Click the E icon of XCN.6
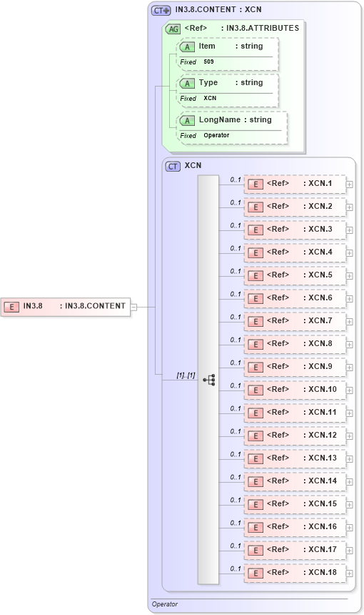The image size is (364, 615). pos(256,298)
